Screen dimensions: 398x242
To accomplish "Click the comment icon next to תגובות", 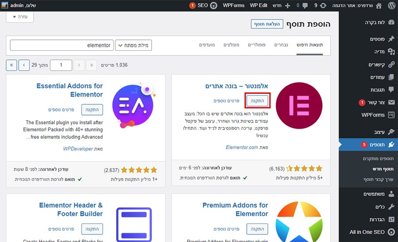I will [391, 89].
